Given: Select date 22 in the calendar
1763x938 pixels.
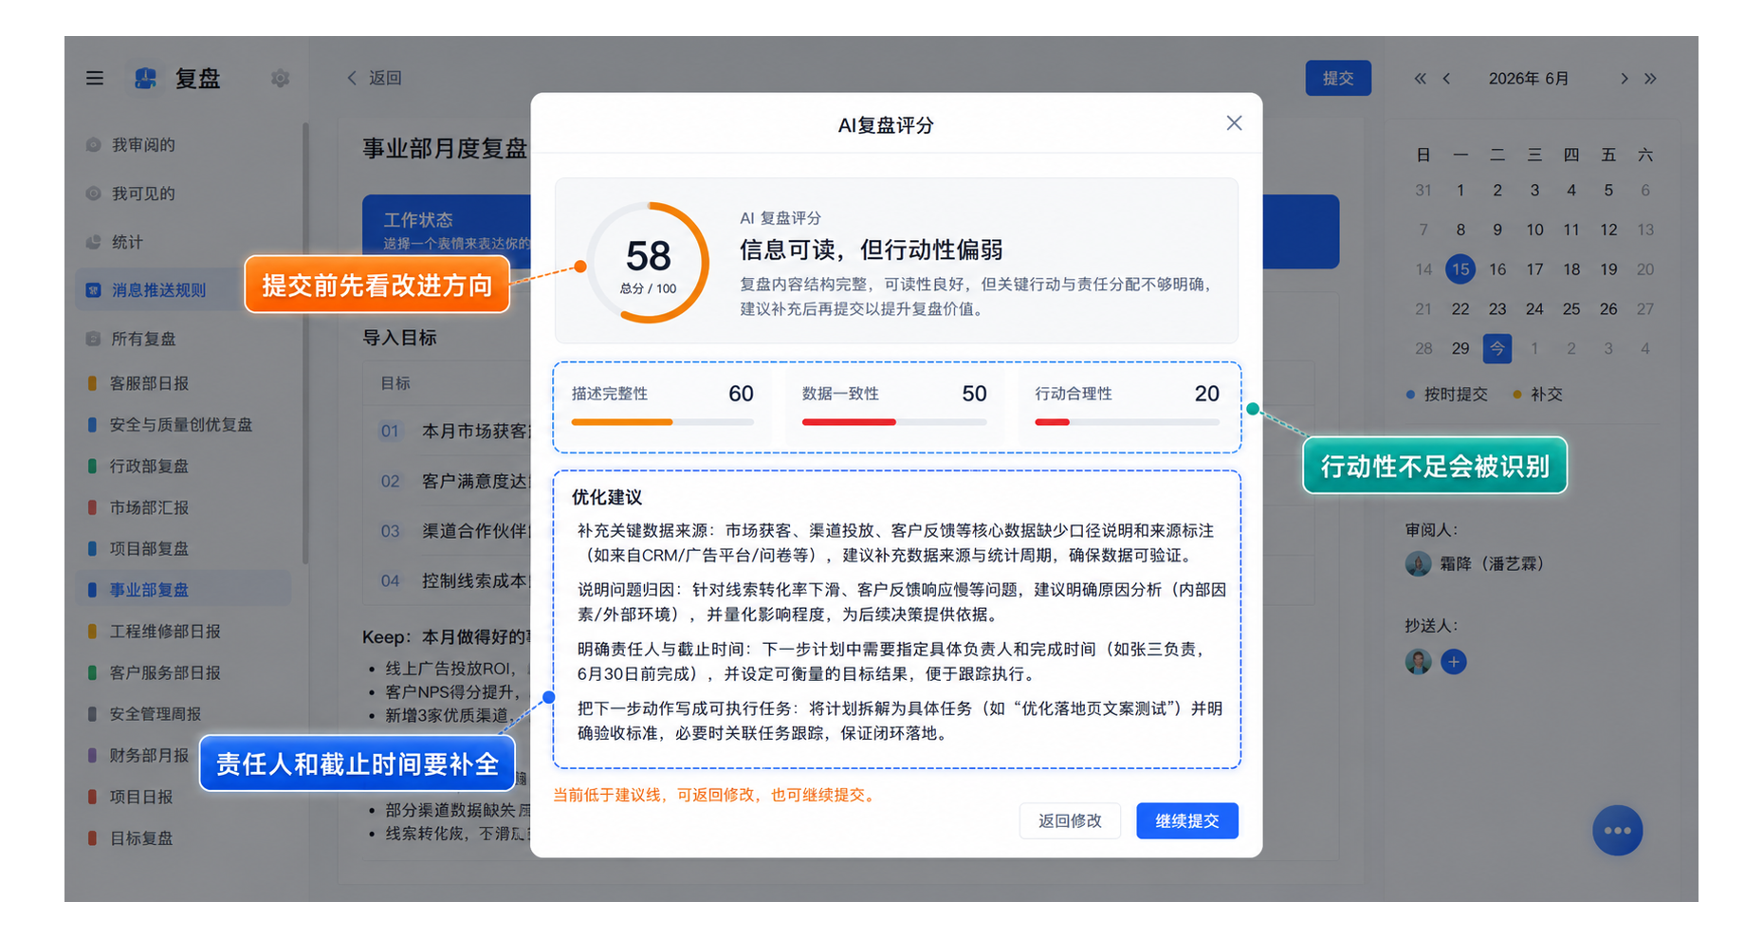Looking at the screenshot, I should coord(1460,309).
